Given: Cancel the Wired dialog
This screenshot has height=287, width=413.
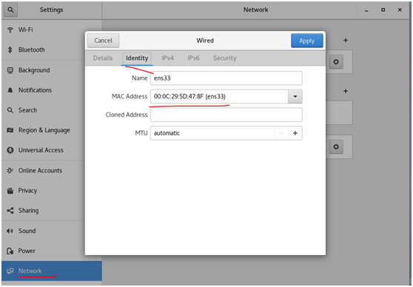Looking at the screenshot, I should coord(104,41).
